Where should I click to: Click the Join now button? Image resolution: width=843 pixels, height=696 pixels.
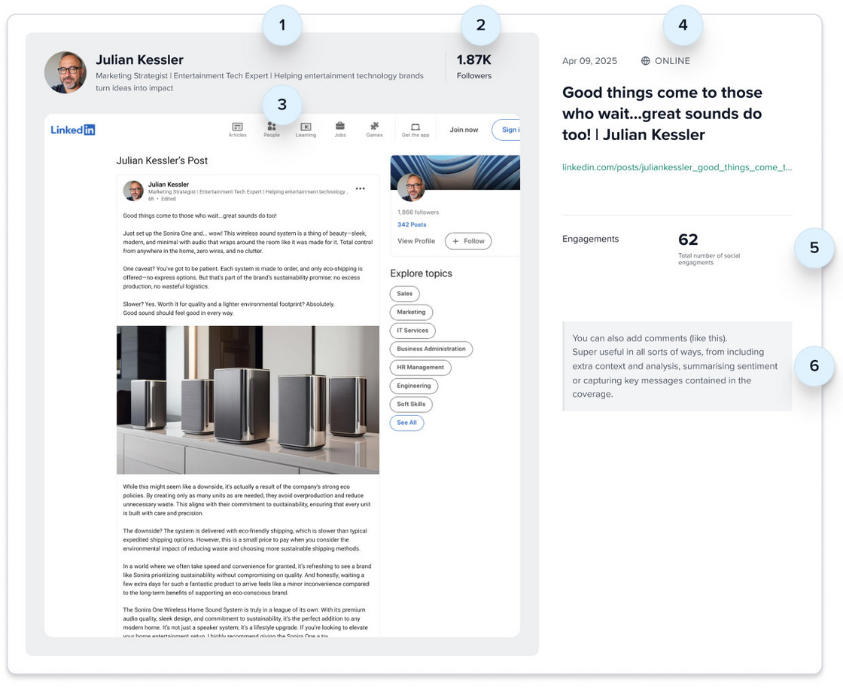[464, 130]
